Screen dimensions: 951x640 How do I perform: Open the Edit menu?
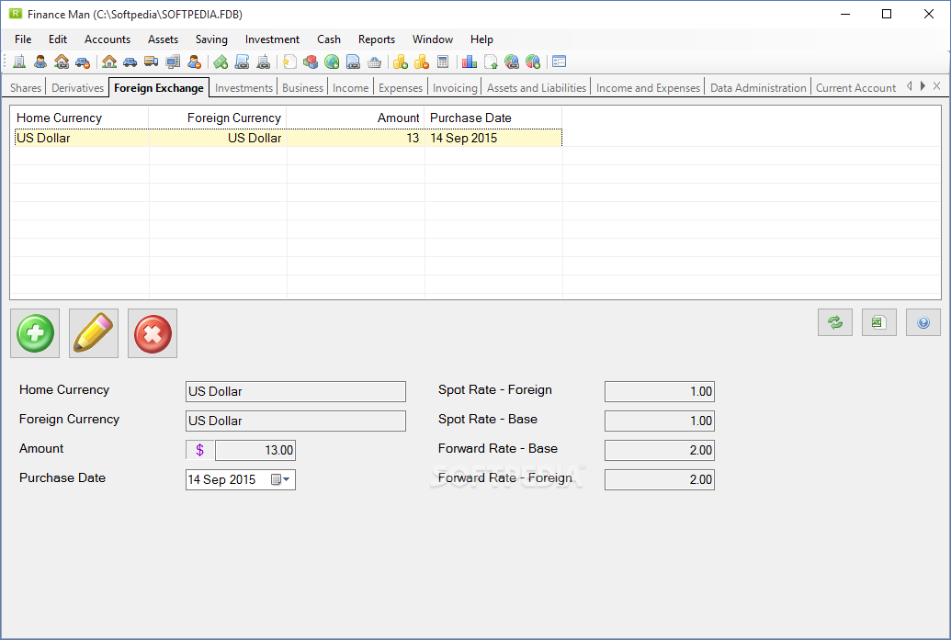(x=58, y=39)
